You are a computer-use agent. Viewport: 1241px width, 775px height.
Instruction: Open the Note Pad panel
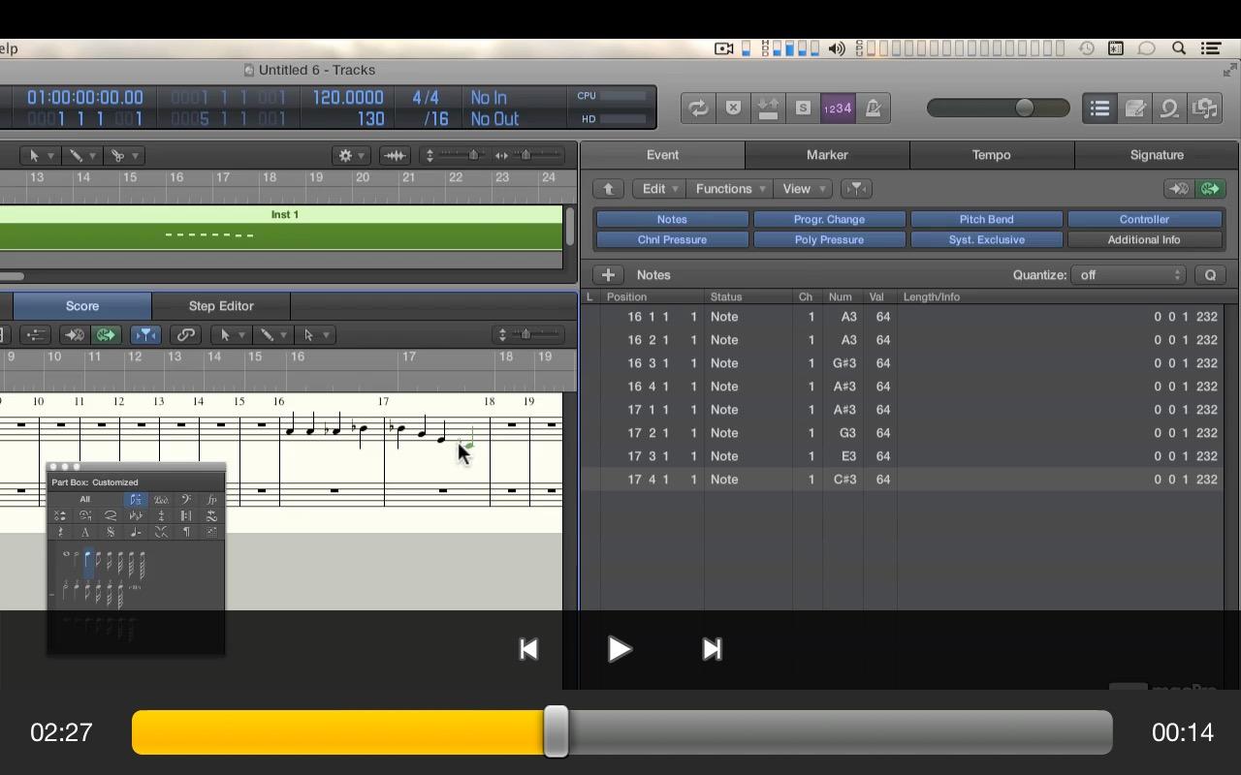tap(1134, 108)
